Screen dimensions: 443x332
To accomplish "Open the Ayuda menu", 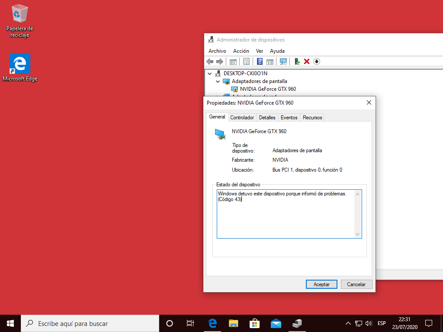I will coord(277,51).
